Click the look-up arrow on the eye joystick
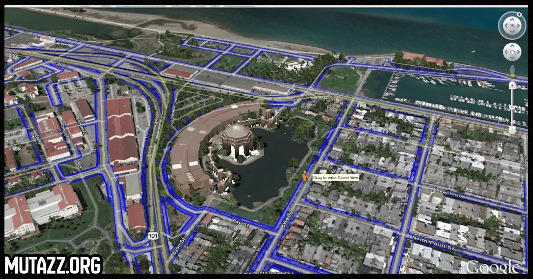Screen dimensions: 533x279 [x=512, y=19]
